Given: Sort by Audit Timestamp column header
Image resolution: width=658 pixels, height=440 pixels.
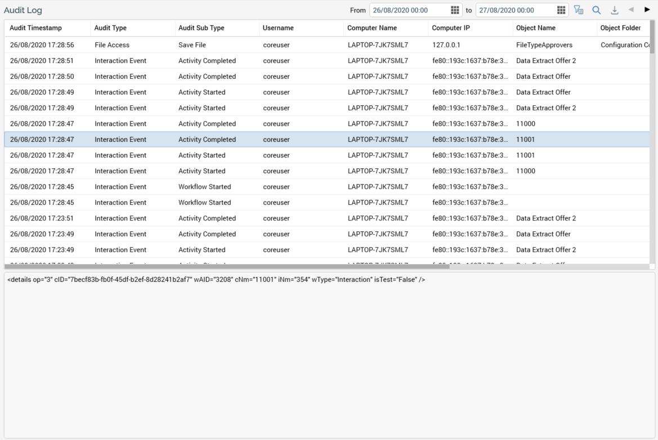Looking at the screenshot, I should coord(36,28).
